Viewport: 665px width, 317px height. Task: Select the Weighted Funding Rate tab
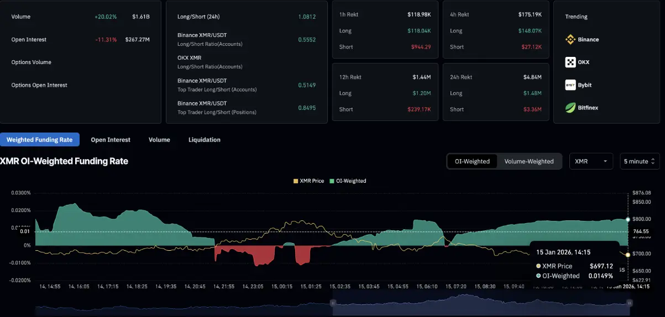click(x=40, y=140)
